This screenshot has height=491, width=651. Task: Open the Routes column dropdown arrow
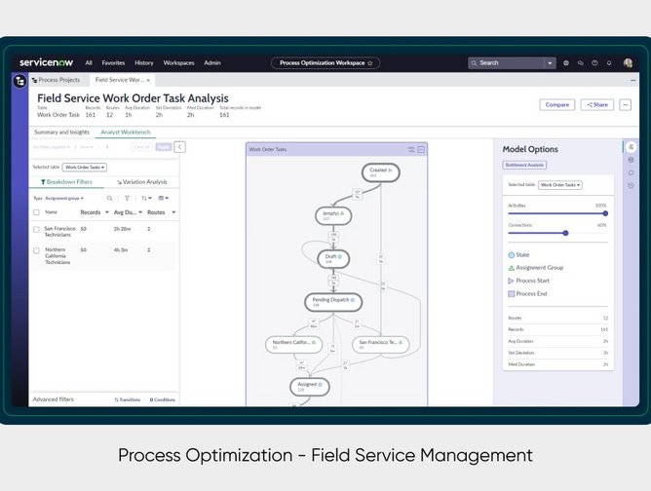173,212
